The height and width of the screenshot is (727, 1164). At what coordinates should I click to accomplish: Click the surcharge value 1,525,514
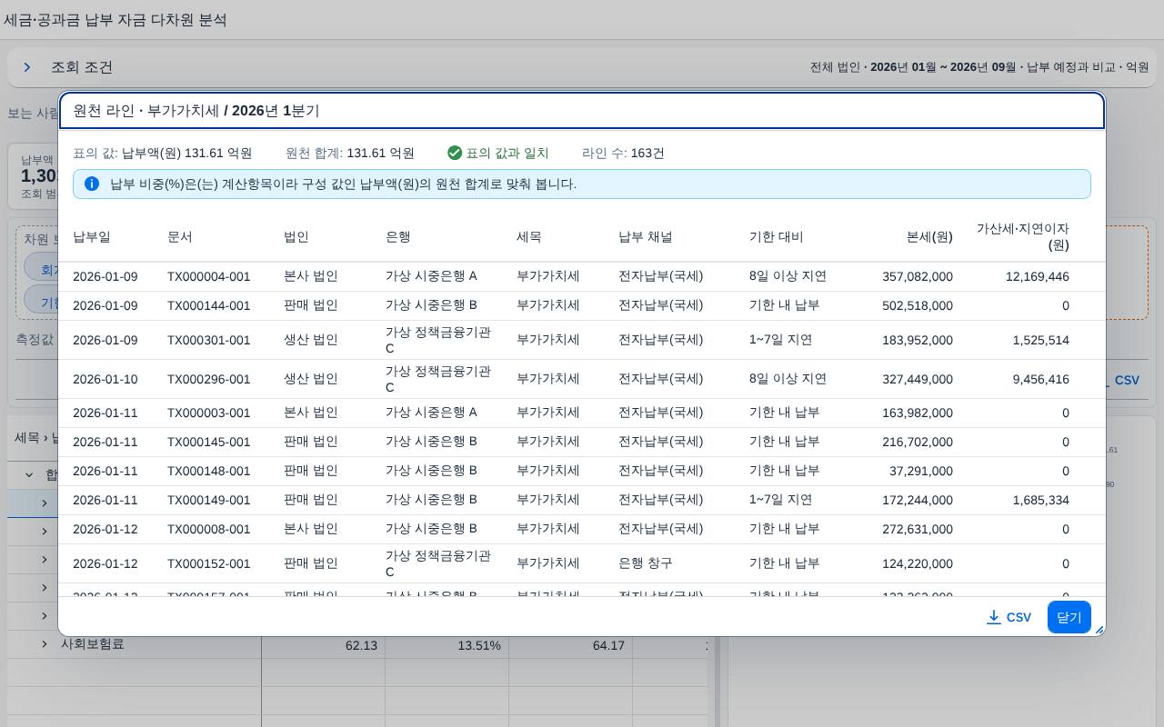point(1041,340)
